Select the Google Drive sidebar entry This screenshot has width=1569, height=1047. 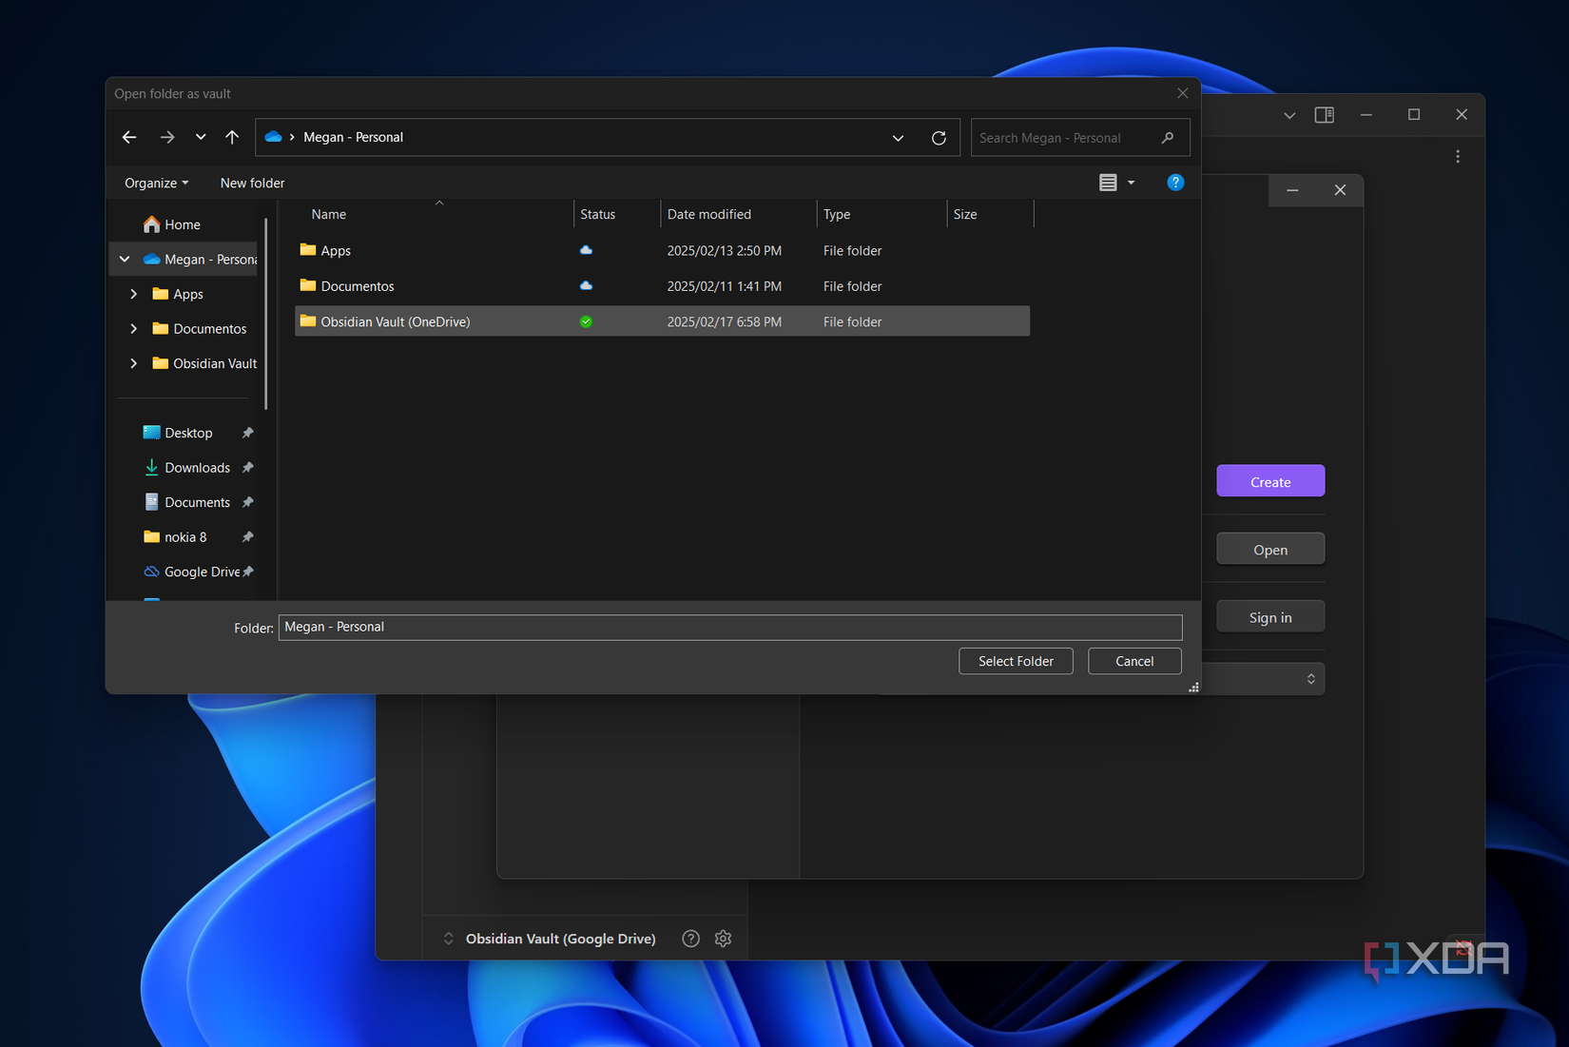[x=201, y=572]
